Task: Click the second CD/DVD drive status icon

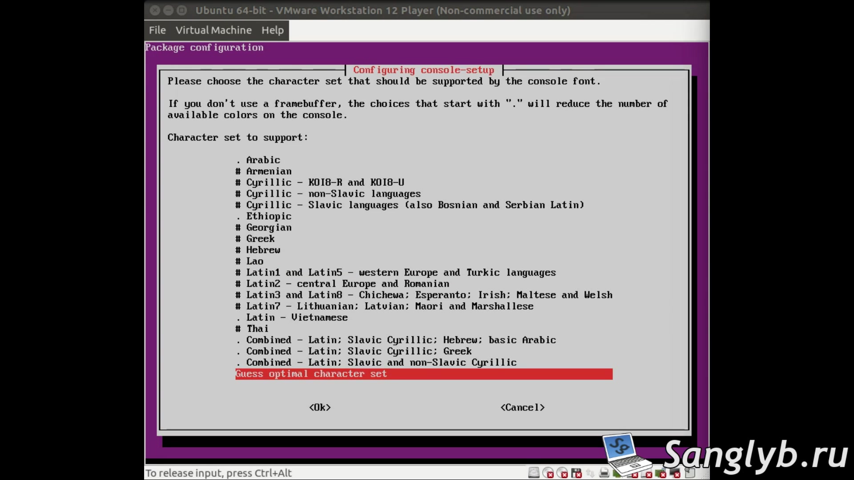Action: [x=562, y=472]
